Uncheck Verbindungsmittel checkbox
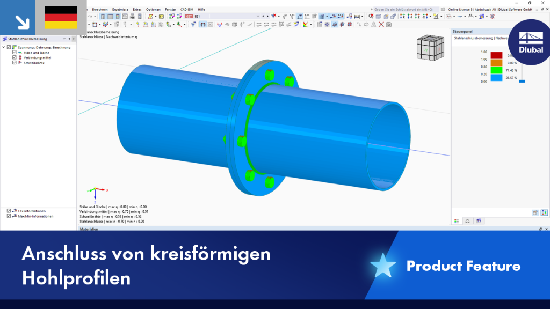 [15, 57]
